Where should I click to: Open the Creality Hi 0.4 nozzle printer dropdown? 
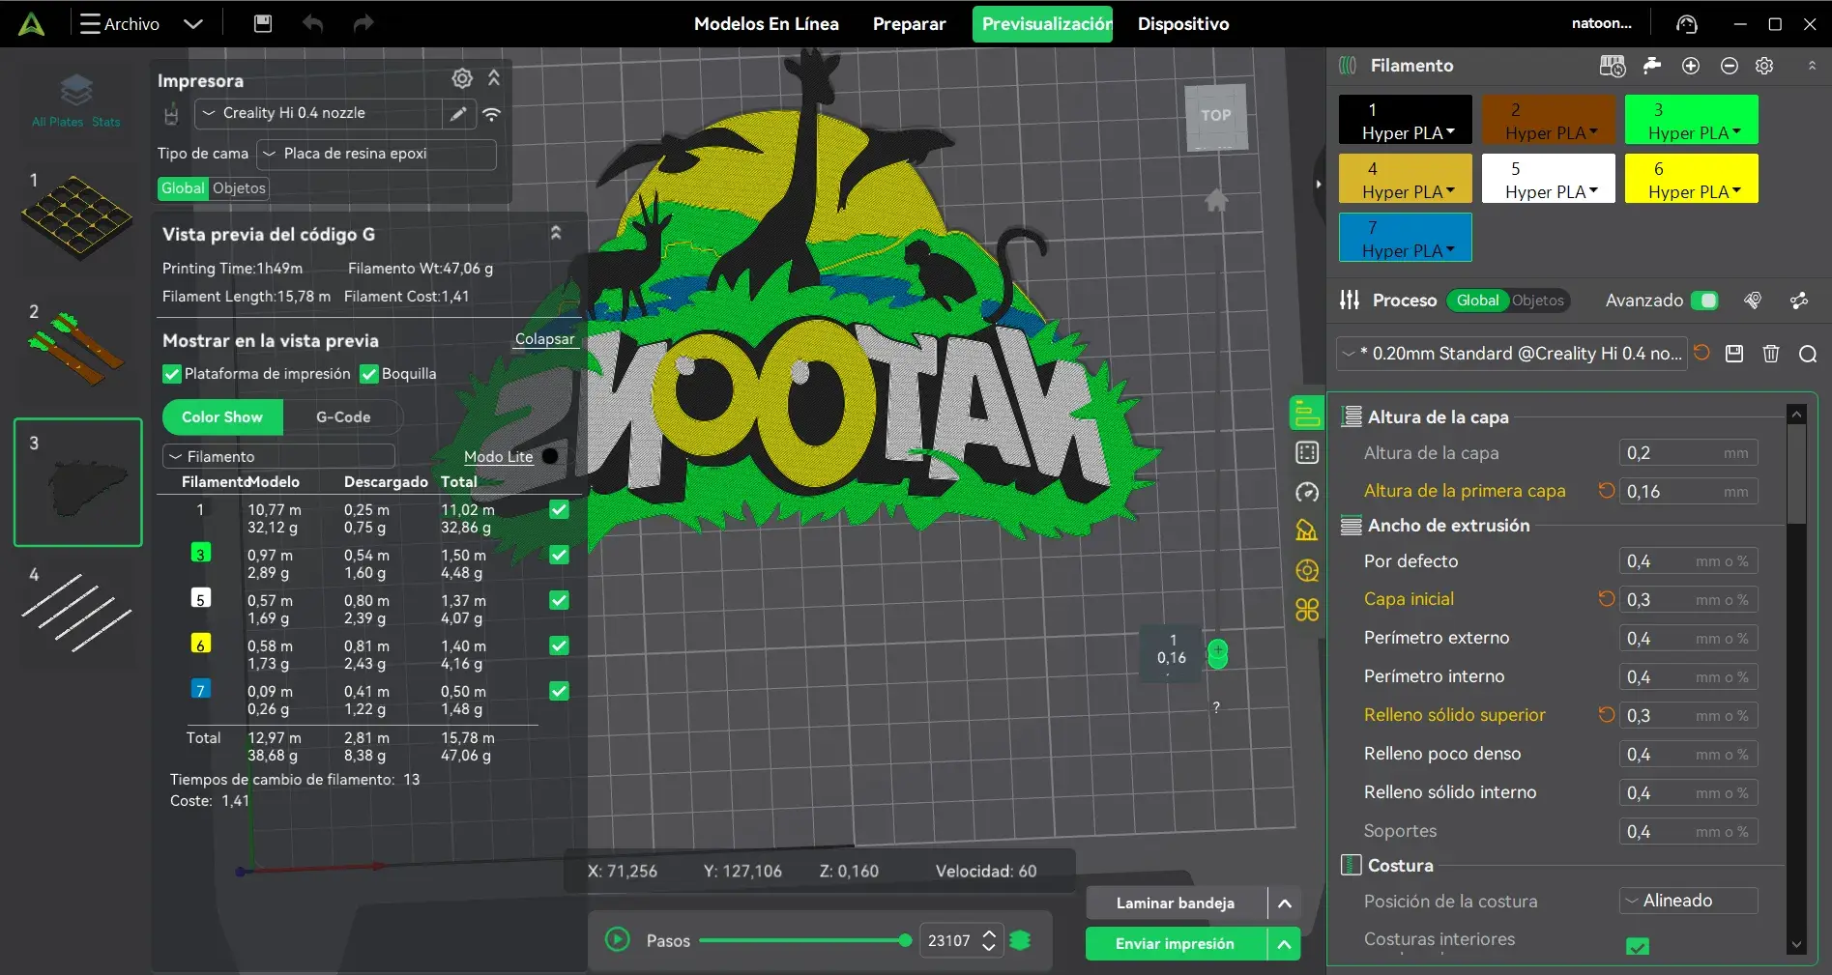319,113
